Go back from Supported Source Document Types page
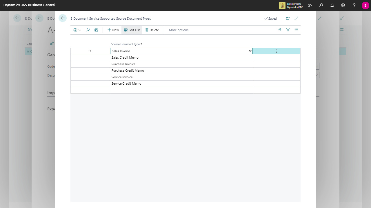The width and height of the screenshot is (371, 208). coord(63,18)
